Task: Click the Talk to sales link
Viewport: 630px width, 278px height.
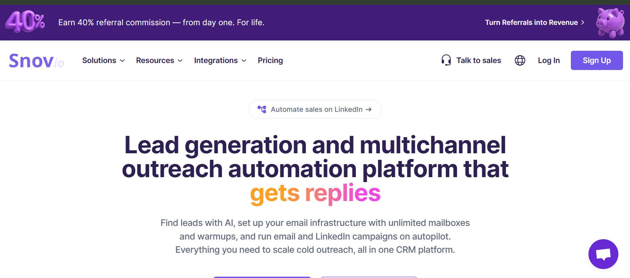Action: [478, 60]
